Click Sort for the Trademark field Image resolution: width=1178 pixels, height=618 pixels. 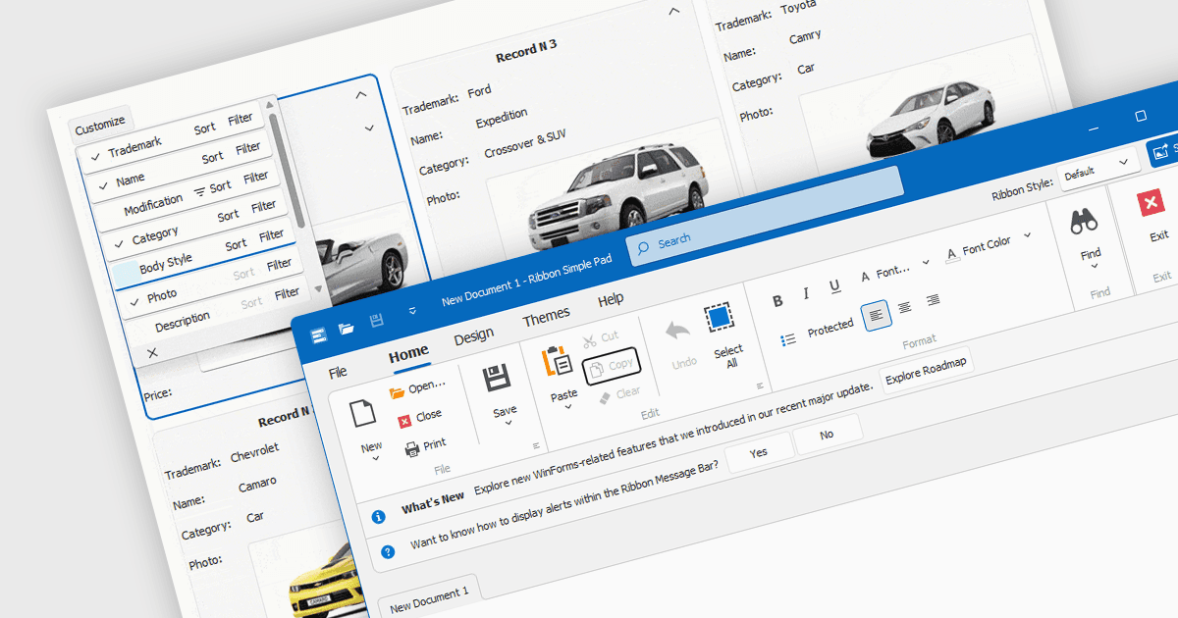click(205, 129)
